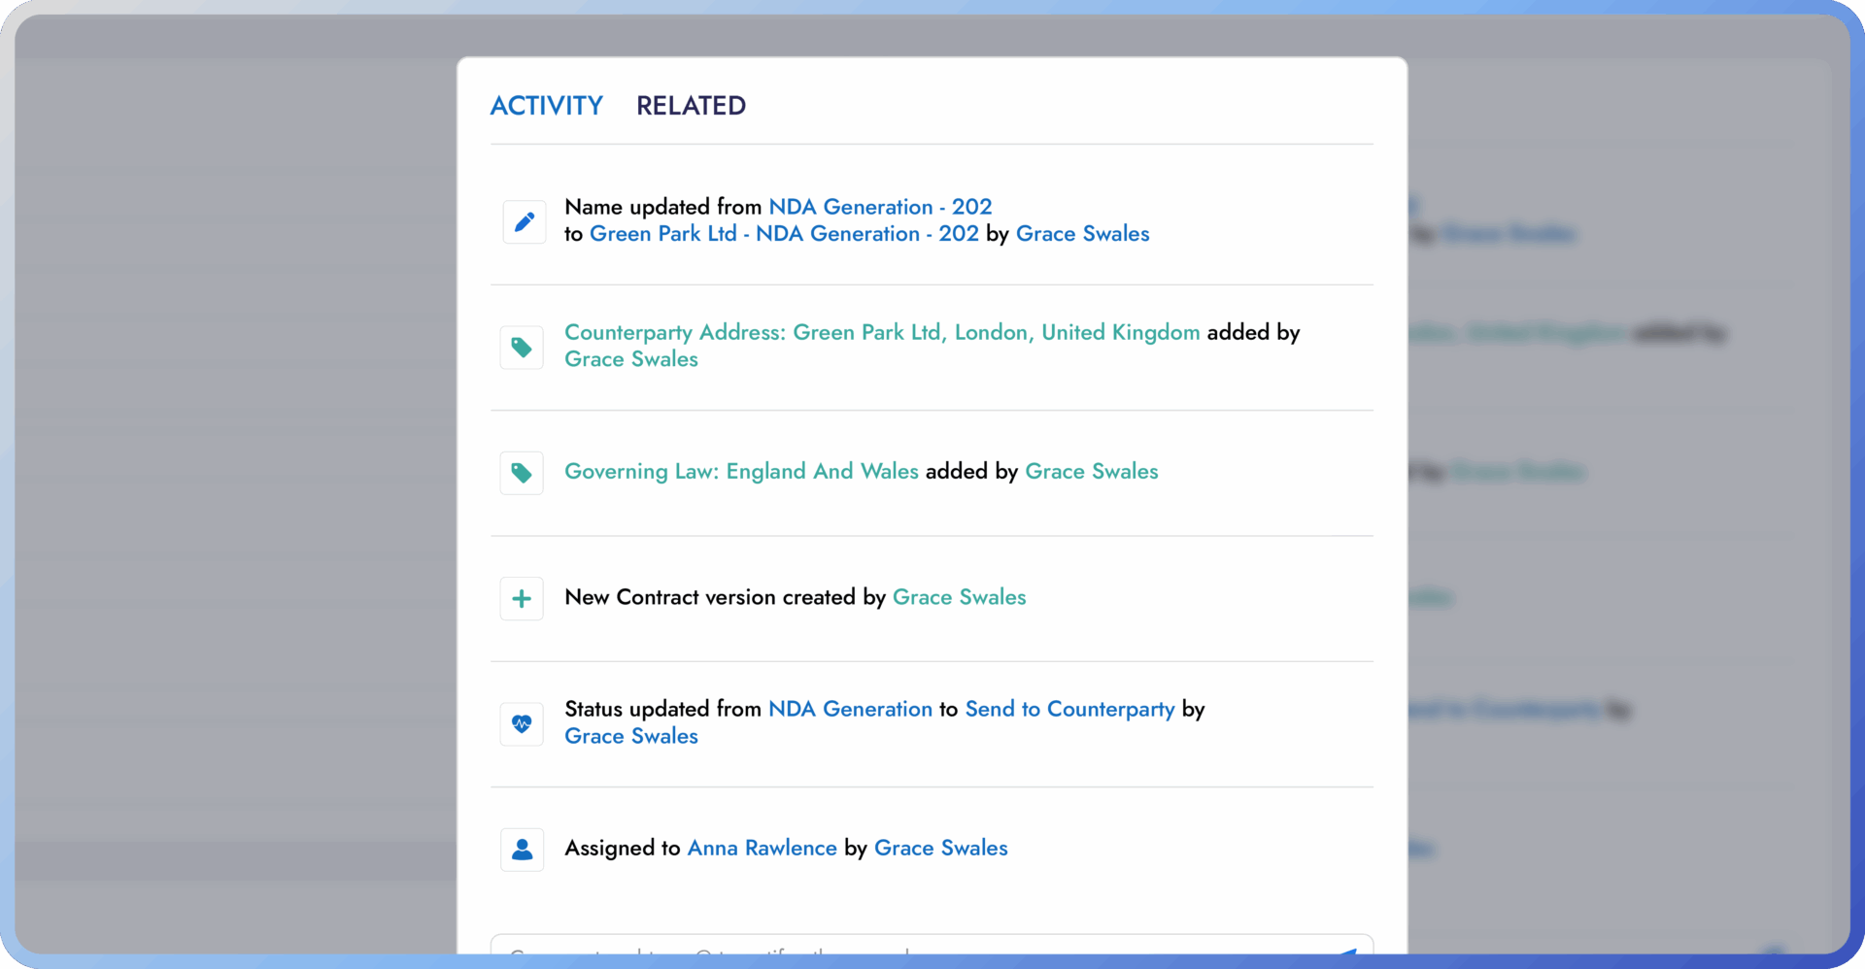The width and height of the screenshot is (1865, 969).
Task: Click the tag icon for Counterparty Address
Action: [x=522, y=348]
